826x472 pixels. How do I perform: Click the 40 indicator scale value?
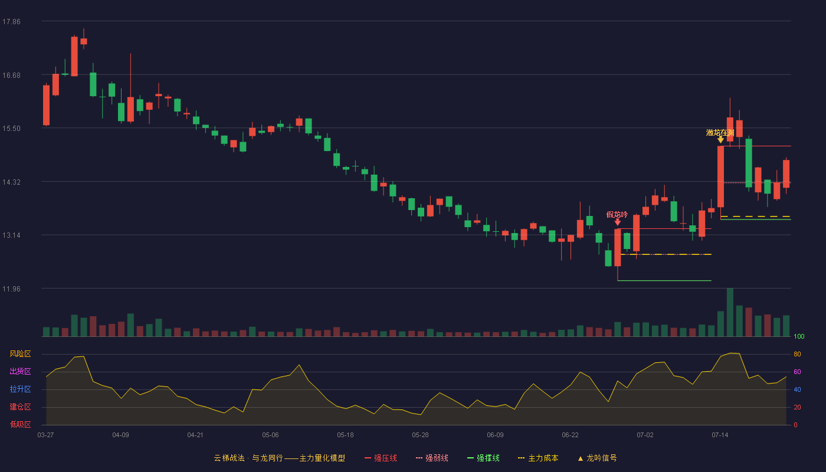[x=797, y=389]
